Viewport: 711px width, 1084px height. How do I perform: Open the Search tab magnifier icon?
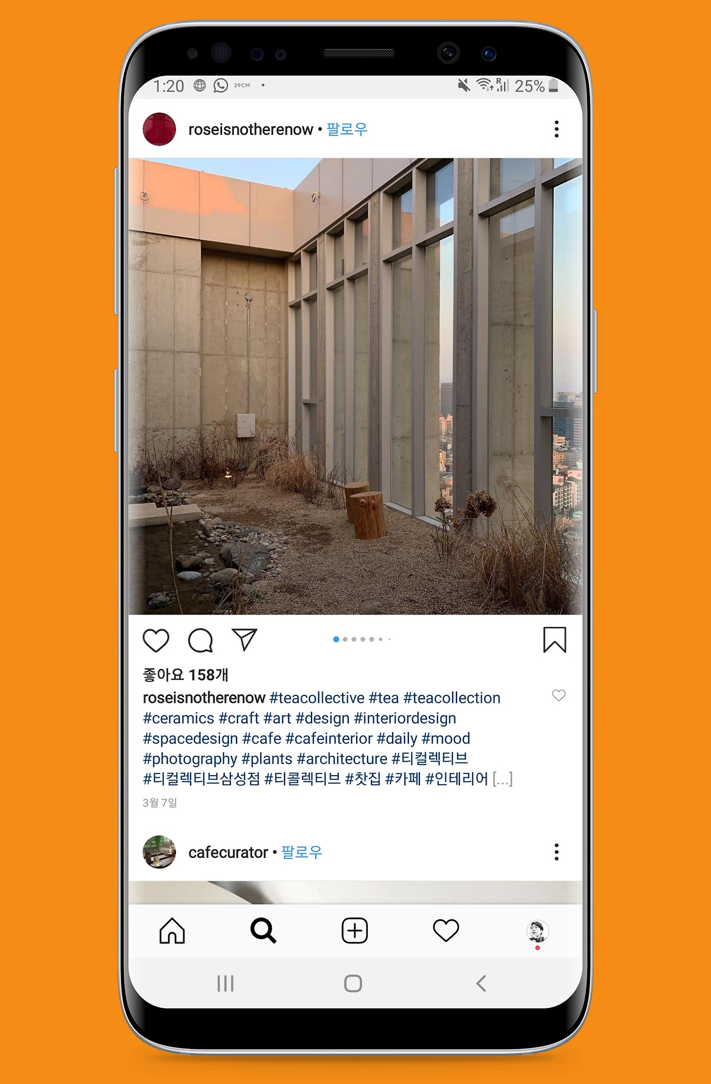[x=263, y=930]
